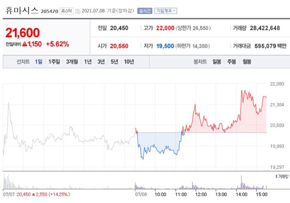Click the 실시간 real-time button
Screen dimensions: 290x203
coord(144,10)
